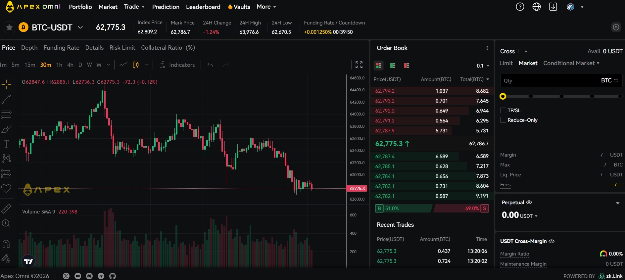Show combined buy and sell order book view
625x280 pixels.
[379, 66]
